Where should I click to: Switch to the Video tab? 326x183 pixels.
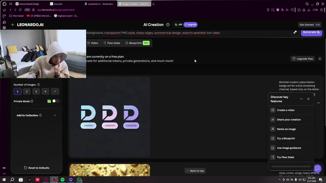[x=92, y=43]
